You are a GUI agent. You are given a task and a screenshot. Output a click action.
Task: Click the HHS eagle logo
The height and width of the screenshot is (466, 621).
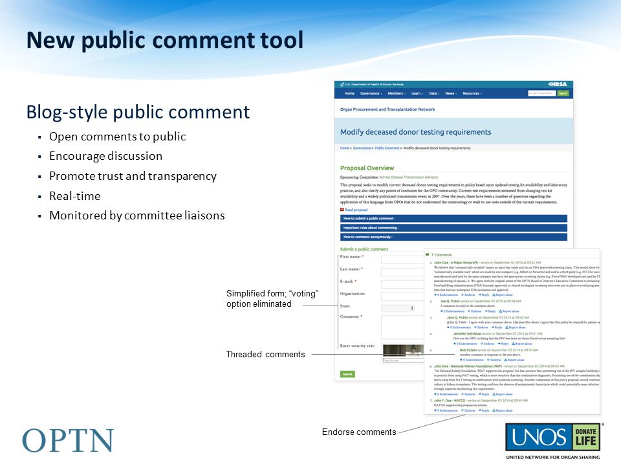pyautogui.click(x=342, y=84)
